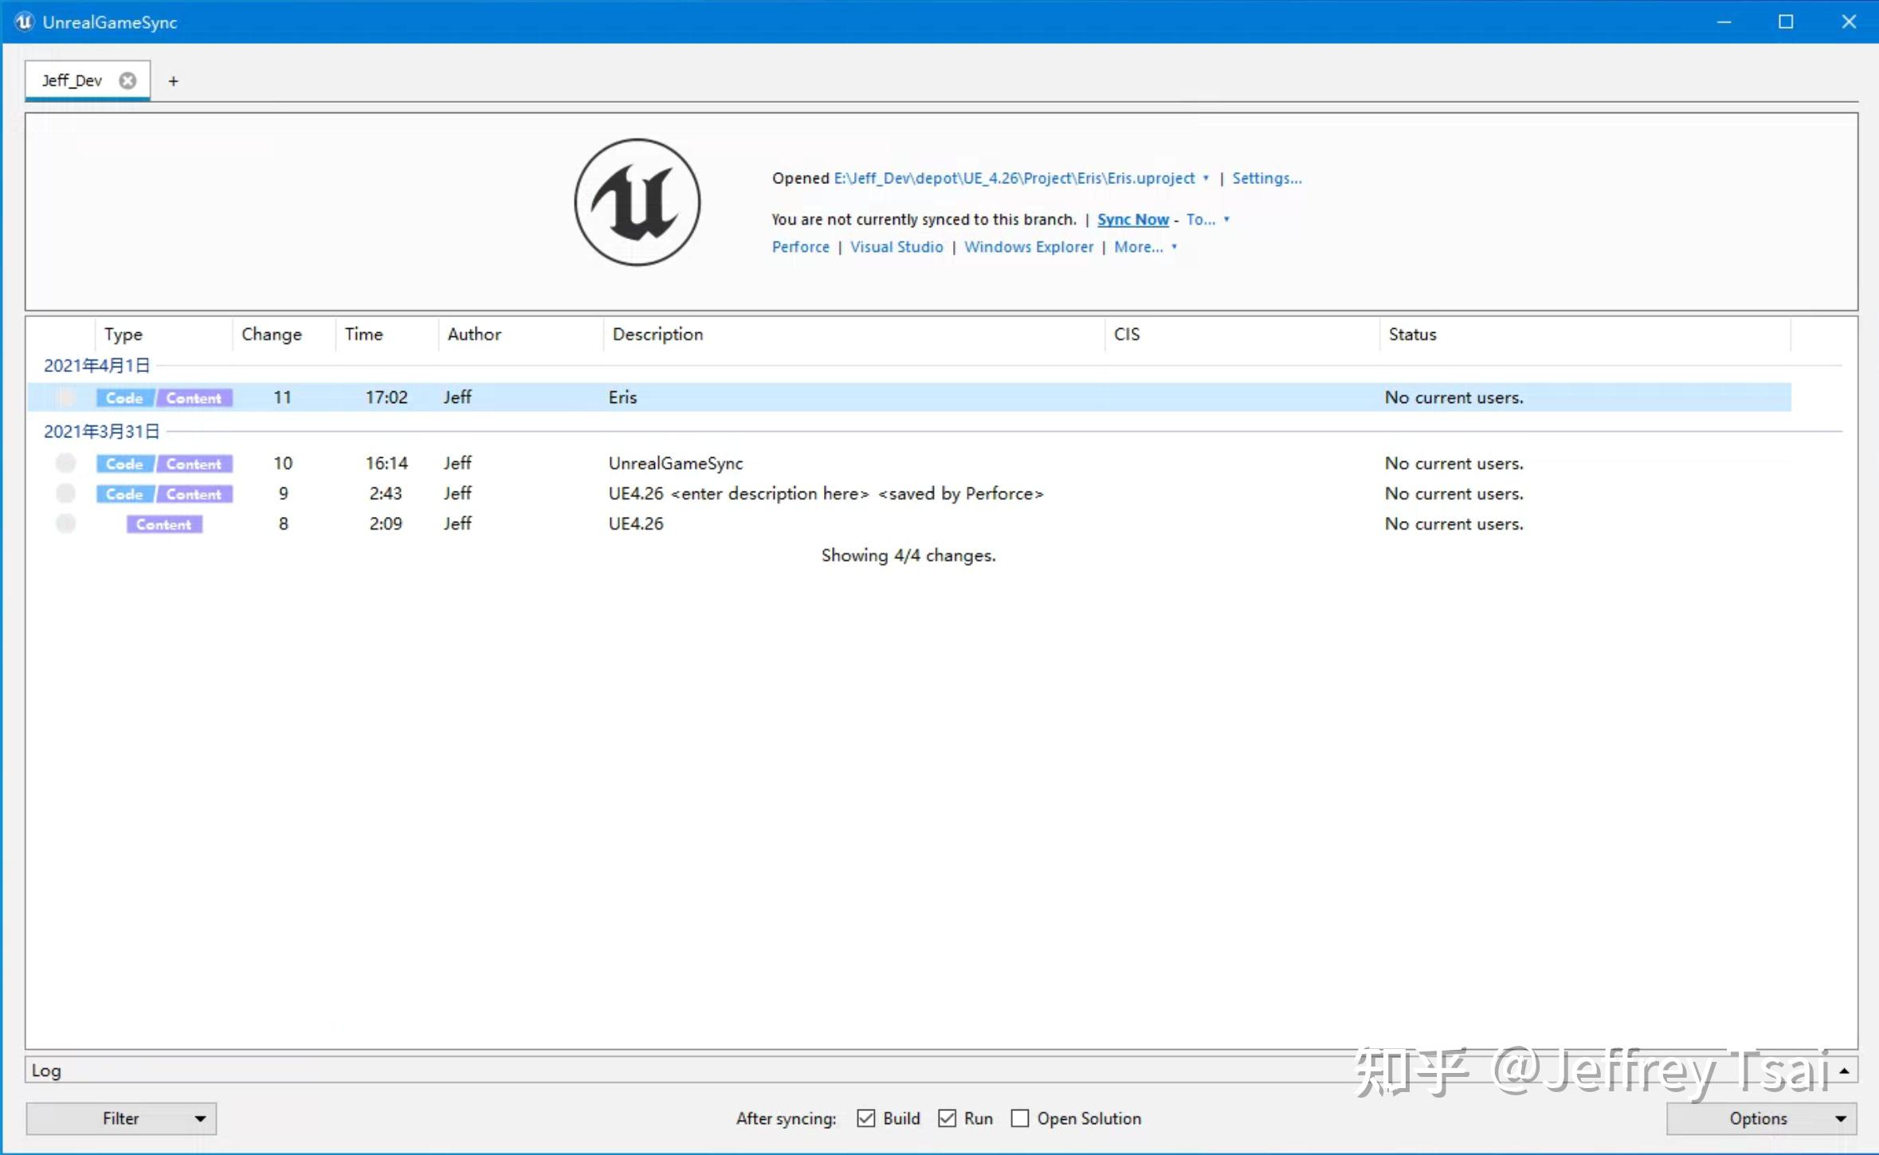Viewport: 1879px width, 1155px height.
Task: Enable the Open Solution checkbox
Action: 1019,1118
